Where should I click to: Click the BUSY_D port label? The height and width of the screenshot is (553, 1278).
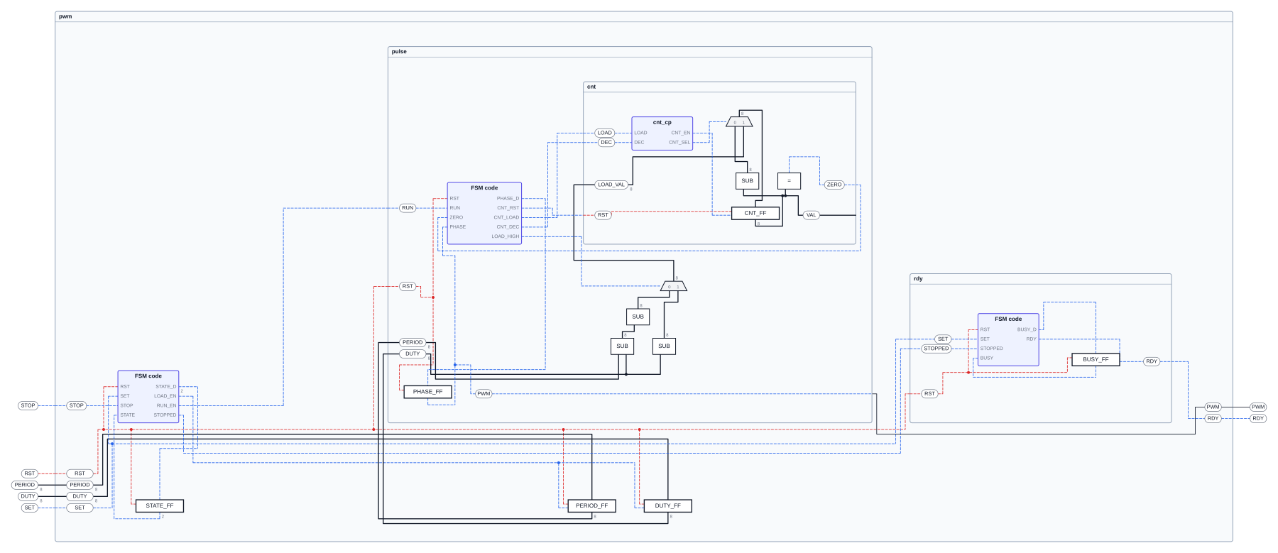[1027, 329]
